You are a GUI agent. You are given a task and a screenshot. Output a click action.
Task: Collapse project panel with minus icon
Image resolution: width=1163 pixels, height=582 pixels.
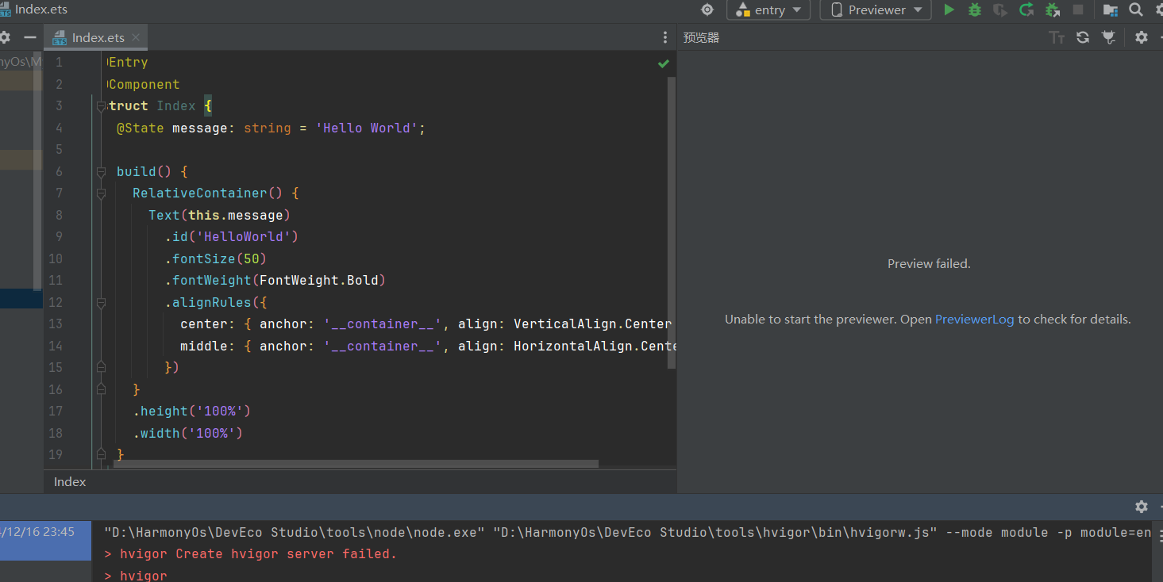(x=30, y=37)
